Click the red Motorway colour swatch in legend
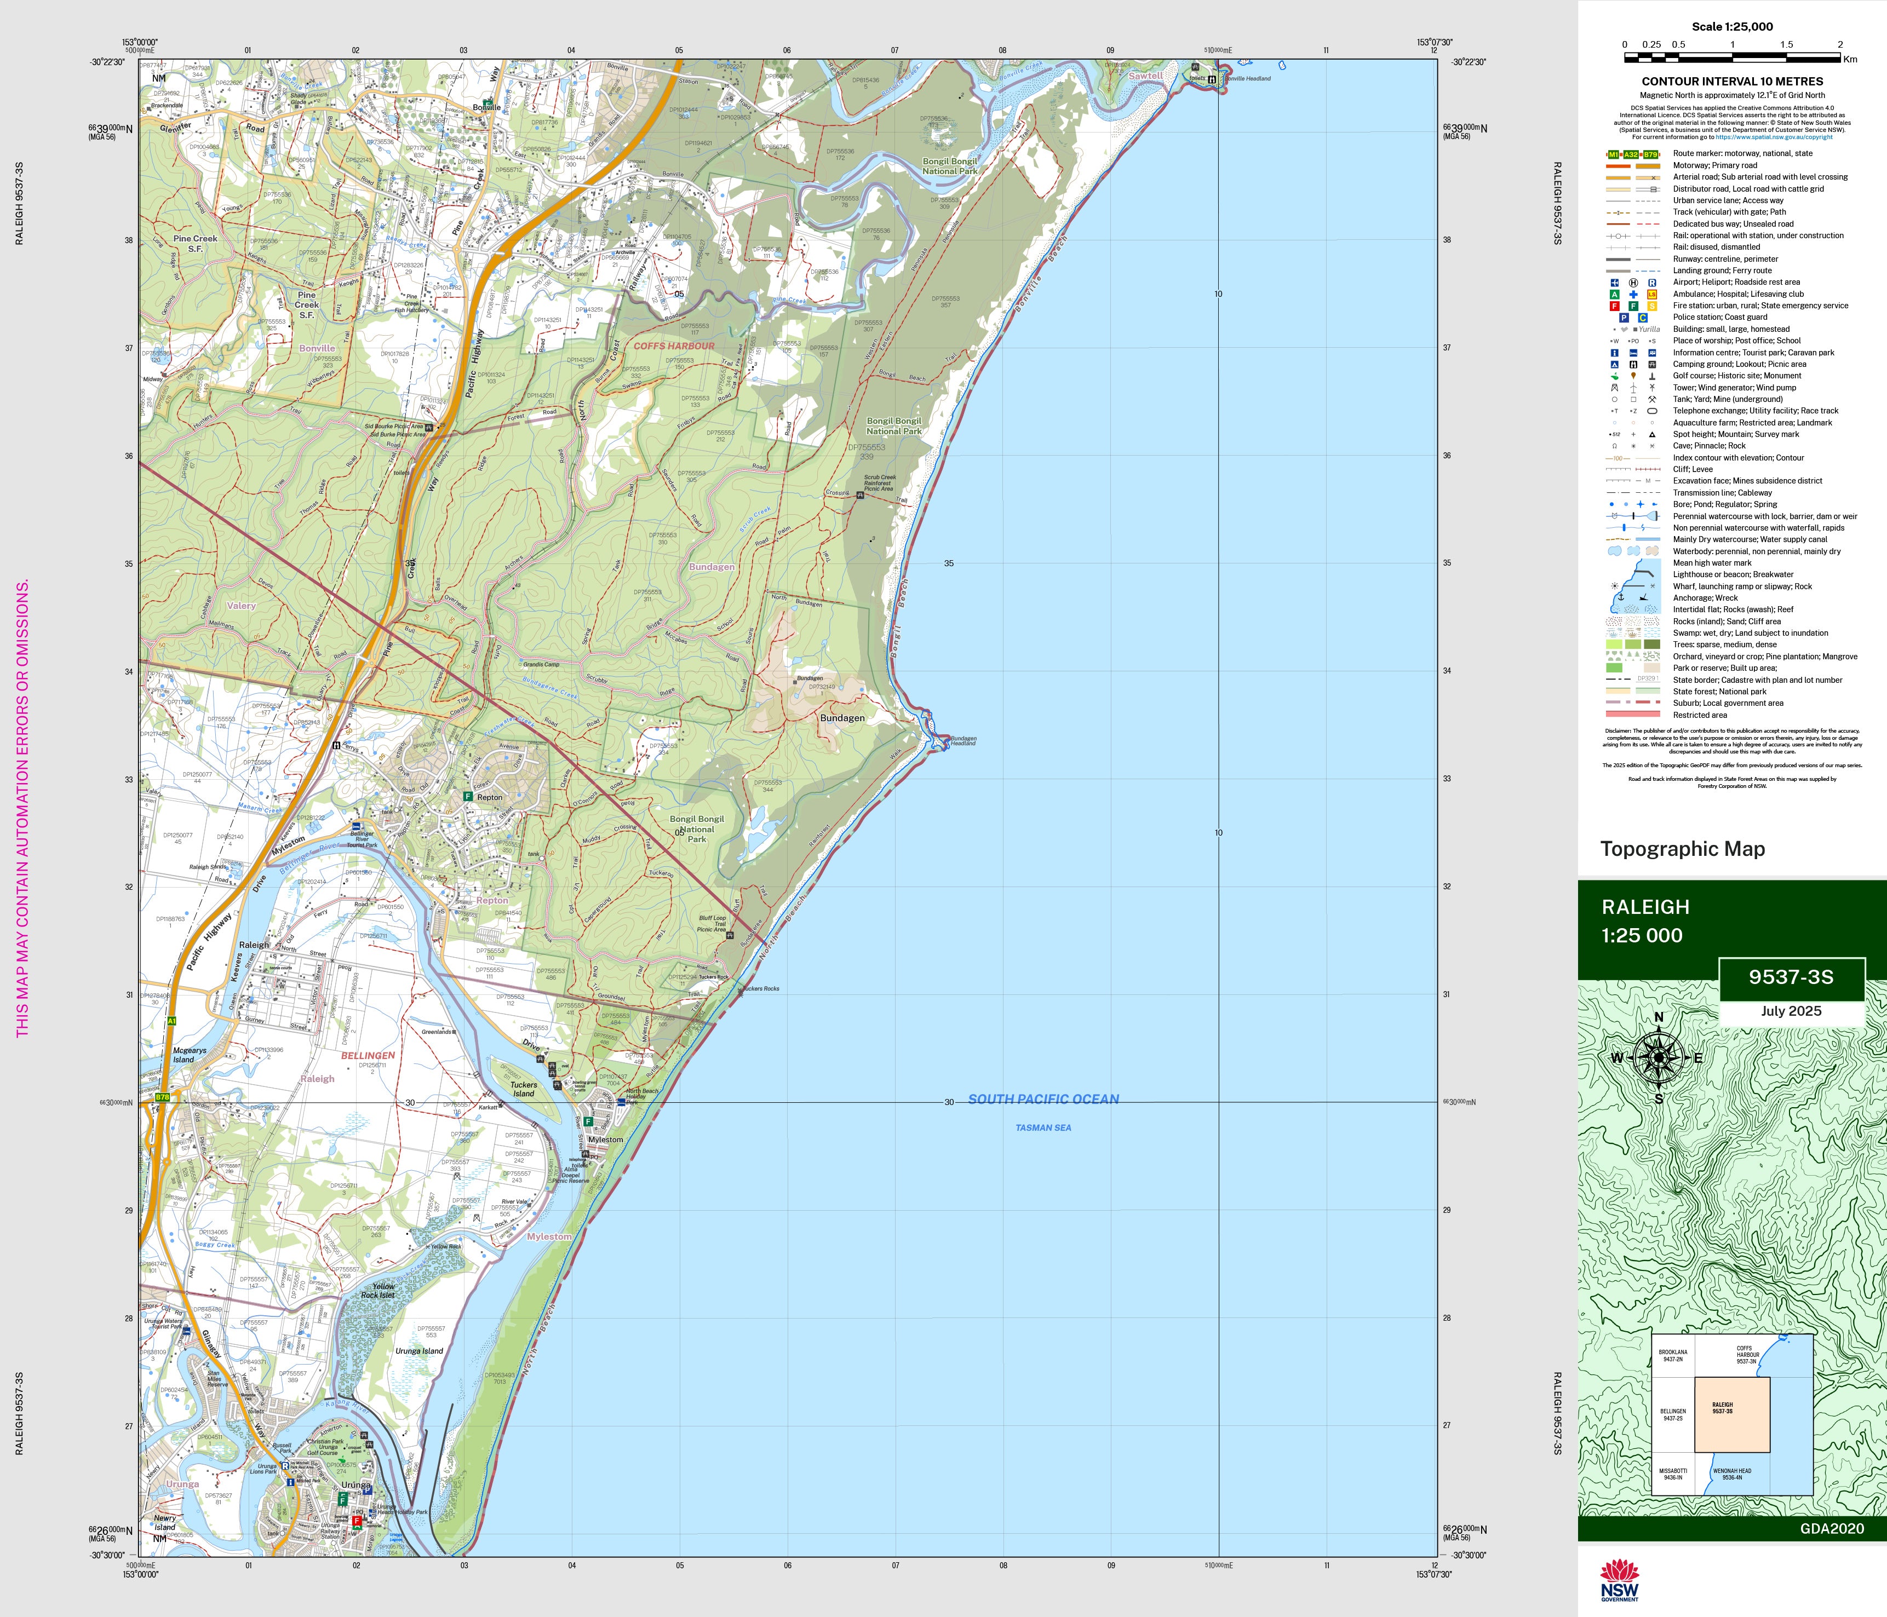The image size is (1887, 1617). [1618, 166]
